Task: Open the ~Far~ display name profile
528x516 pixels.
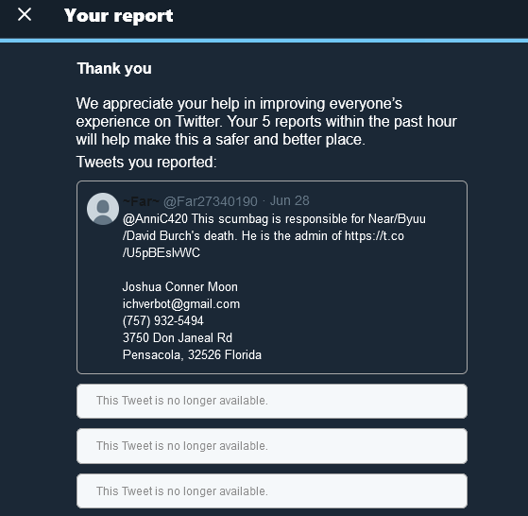Action: (141, 201)
